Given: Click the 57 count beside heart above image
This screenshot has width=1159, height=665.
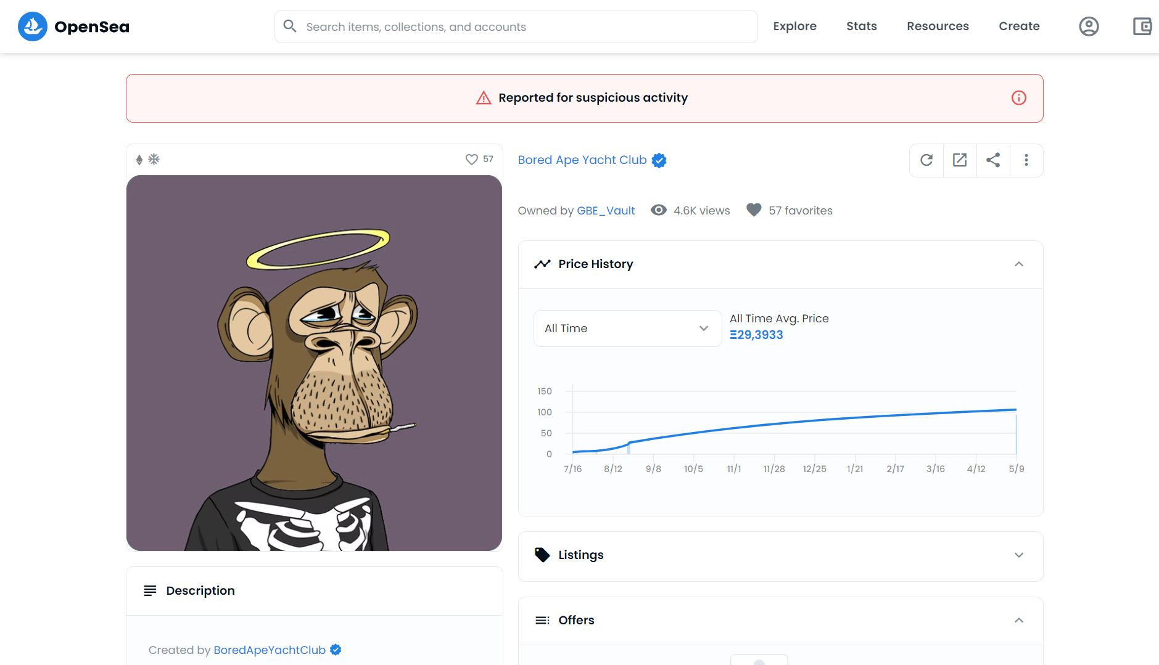Looking at the screenshot, I should pyautogui.click(x=488, y=159).
